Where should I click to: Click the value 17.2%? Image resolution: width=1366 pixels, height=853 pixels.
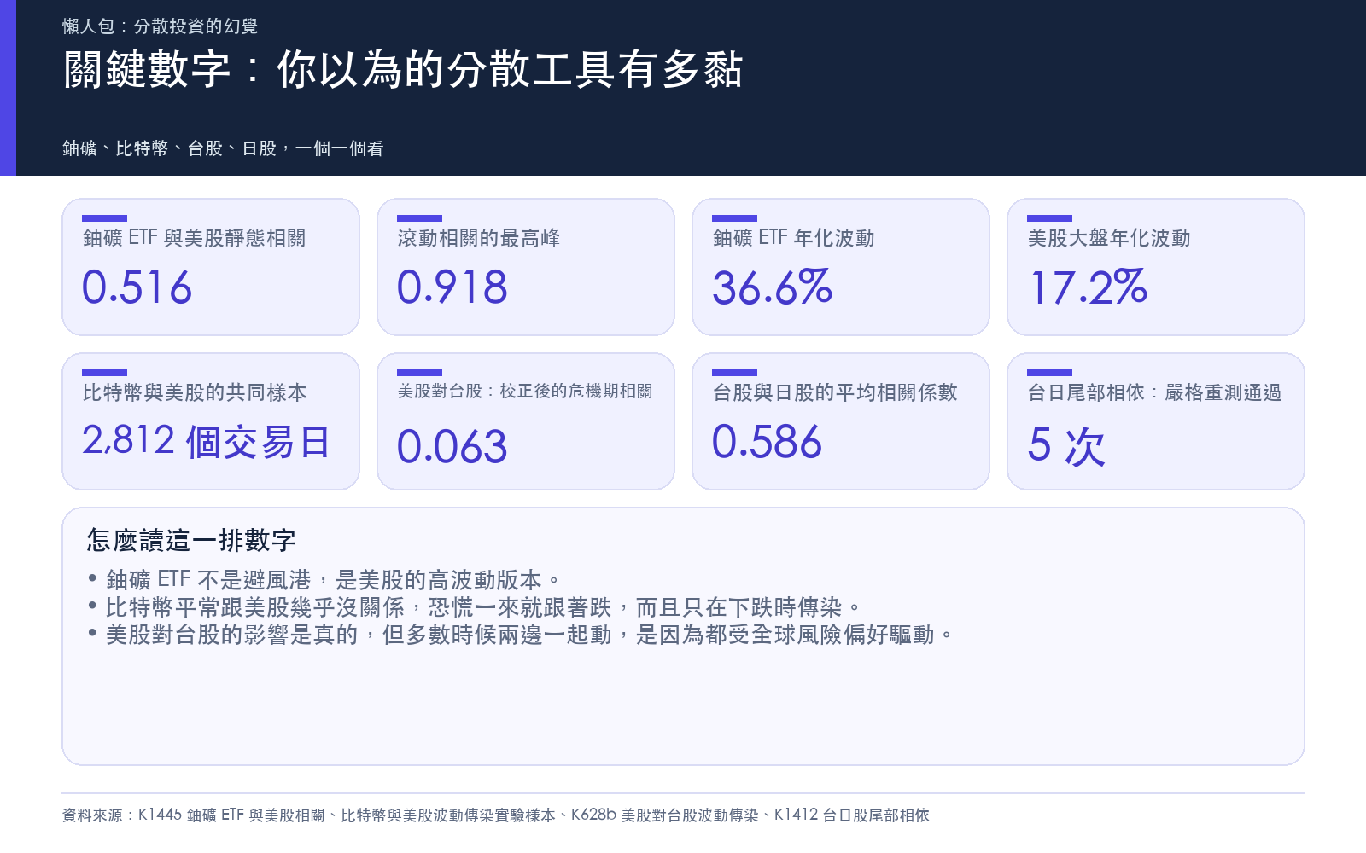(1088, 287)
